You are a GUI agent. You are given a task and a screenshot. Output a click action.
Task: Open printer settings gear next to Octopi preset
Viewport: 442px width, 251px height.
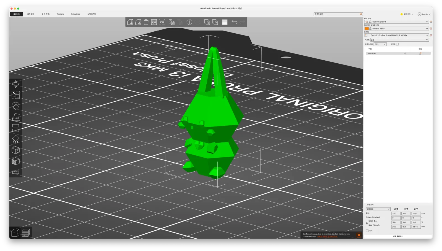coord(431,35)
